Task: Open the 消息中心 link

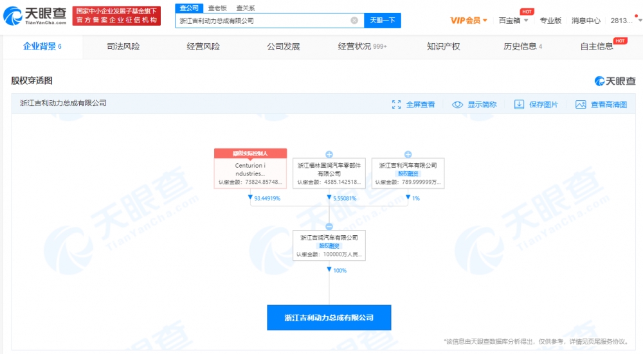Action: pyautogui.click(x=586, y=21)
